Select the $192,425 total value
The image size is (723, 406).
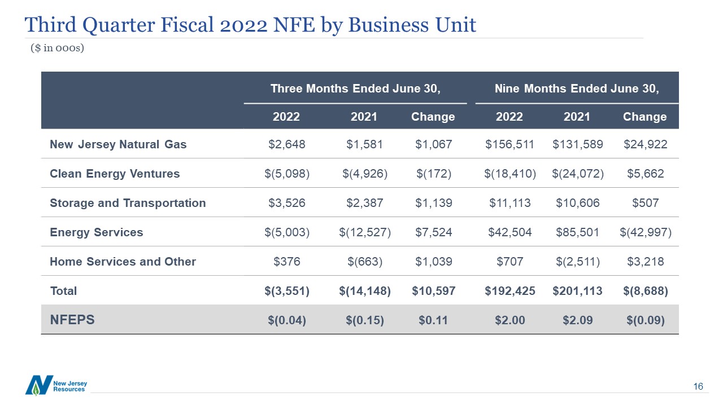pos(509,291)
